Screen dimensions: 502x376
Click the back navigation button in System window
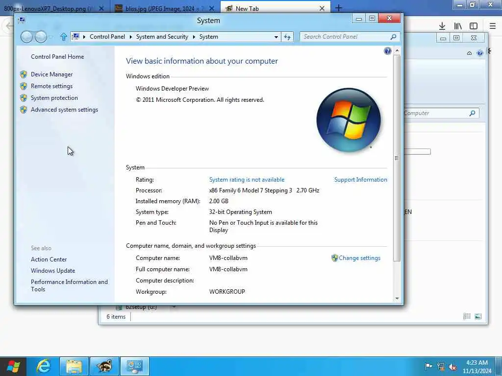tap(26, 37)
